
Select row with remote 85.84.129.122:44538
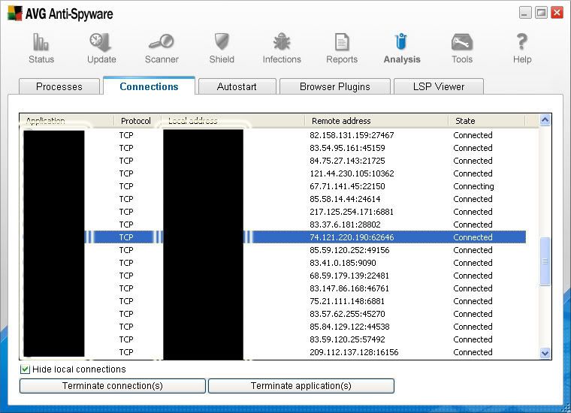coord(274,327)
